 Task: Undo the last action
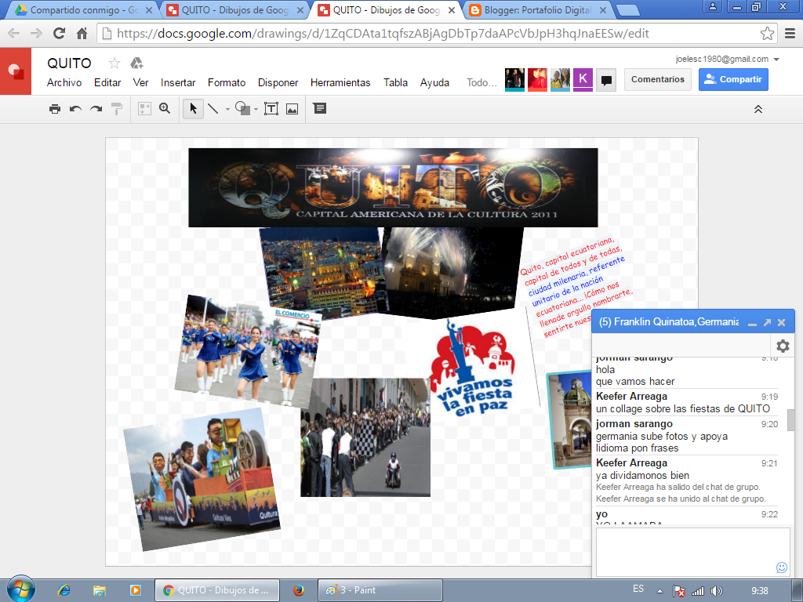(74, 108)
